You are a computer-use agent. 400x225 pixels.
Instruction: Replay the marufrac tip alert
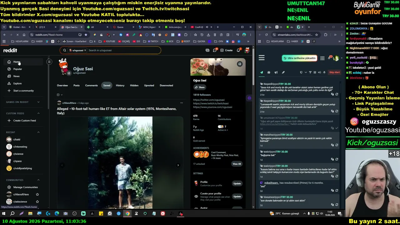[x=337, y=145]
